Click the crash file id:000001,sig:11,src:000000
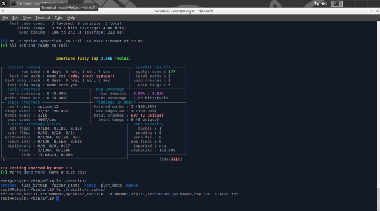The image size is (380, 211). click(159, 194)
